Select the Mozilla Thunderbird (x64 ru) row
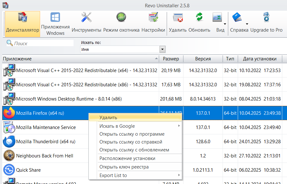This screenshot has width=287, height=184. (x=145, y=142)
